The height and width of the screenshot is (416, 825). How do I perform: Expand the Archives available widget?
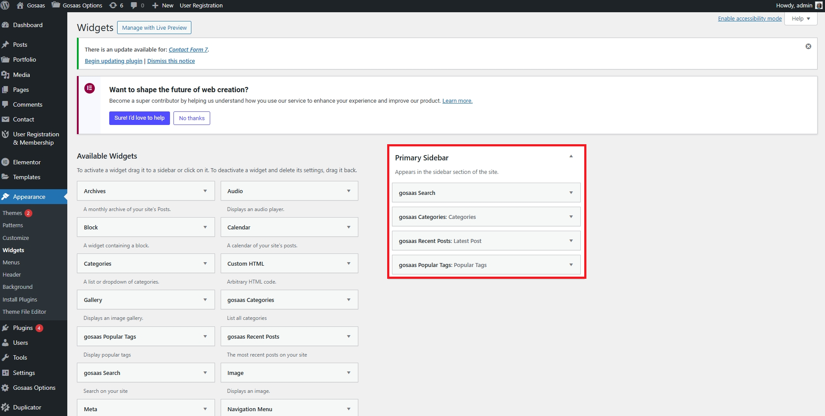[205, 191]
